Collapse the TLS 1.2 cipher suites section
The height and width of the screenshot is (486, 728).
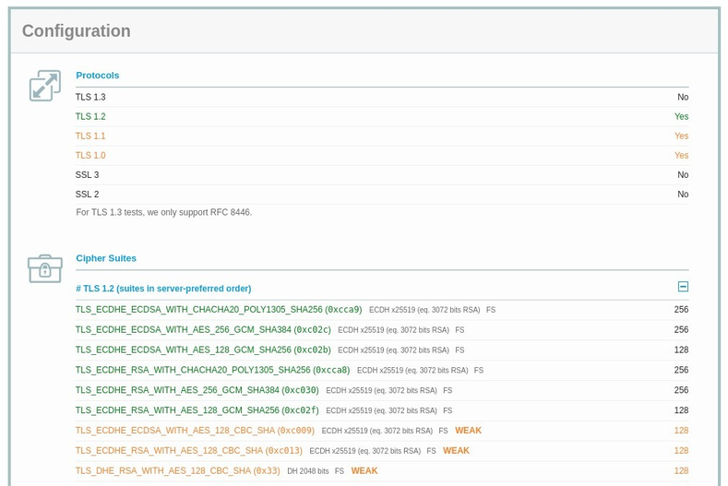(683, 287)
